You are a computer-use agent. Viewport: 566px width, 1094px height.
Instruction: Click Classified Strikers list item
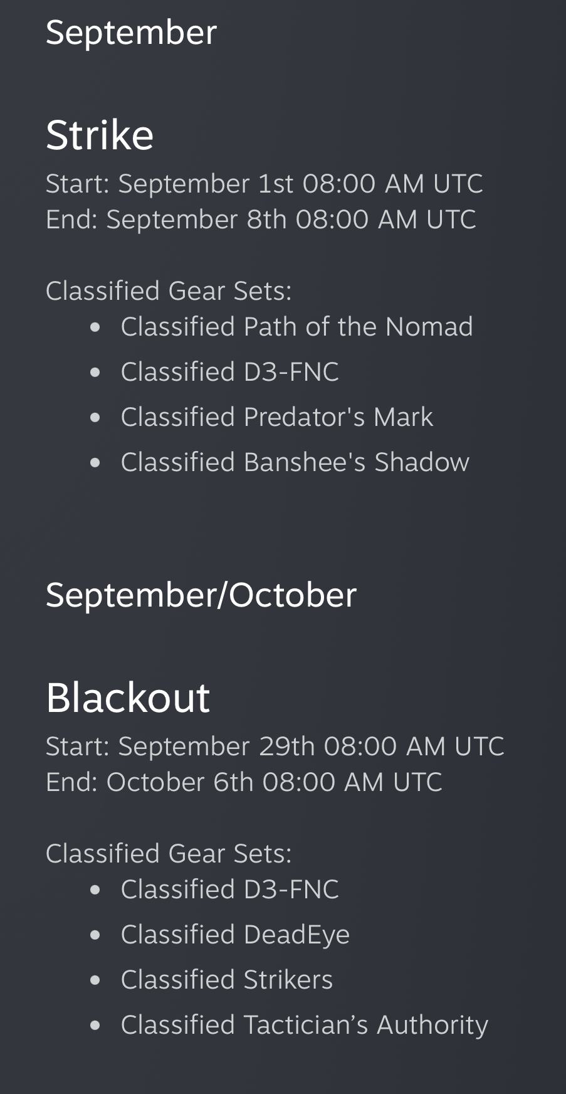226,980
